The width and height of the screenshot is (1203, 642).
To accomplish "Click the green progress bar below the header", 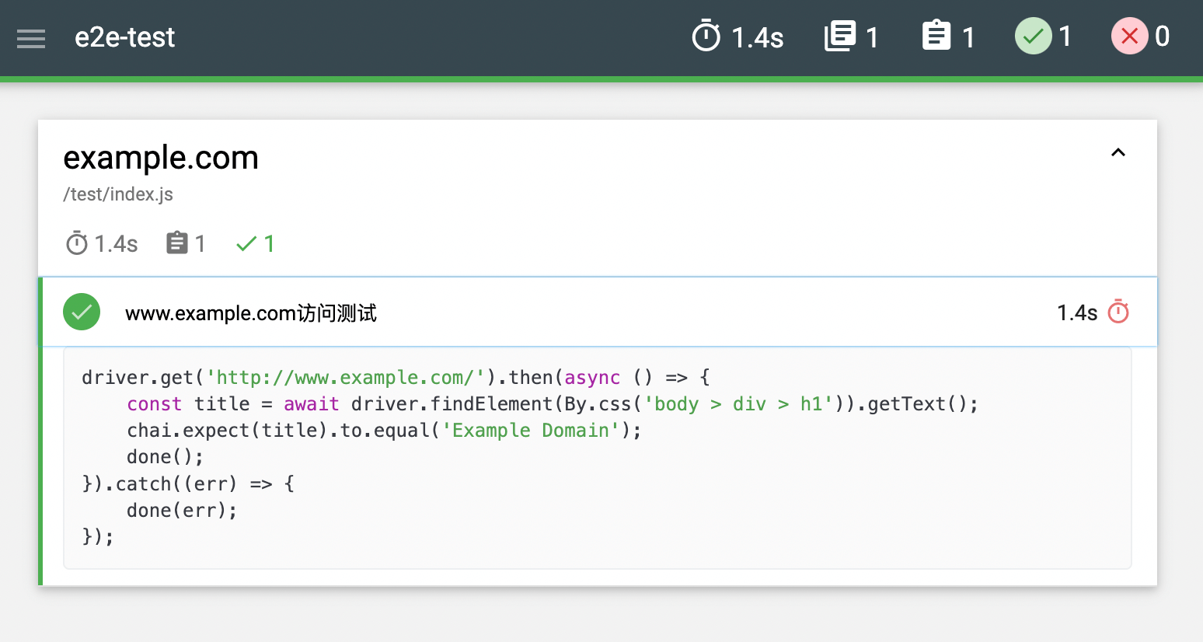I will coord(601,79).
